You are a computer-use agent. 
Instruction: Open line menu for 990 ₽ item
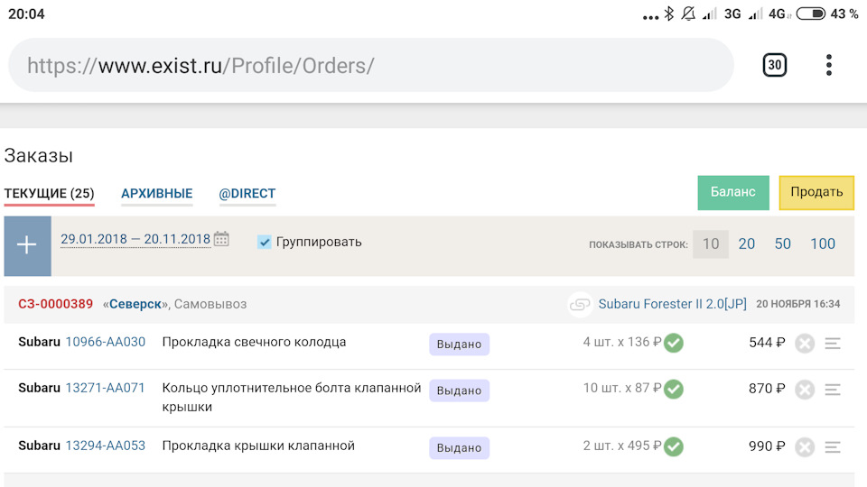(x=833, y=446)
